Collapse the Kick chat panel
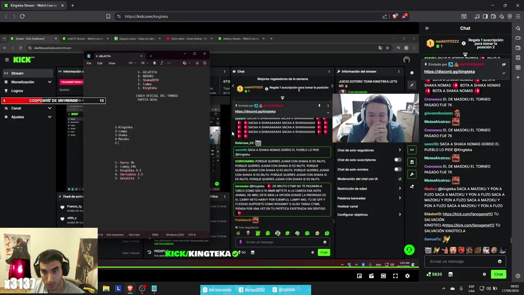 pos(427,28)
